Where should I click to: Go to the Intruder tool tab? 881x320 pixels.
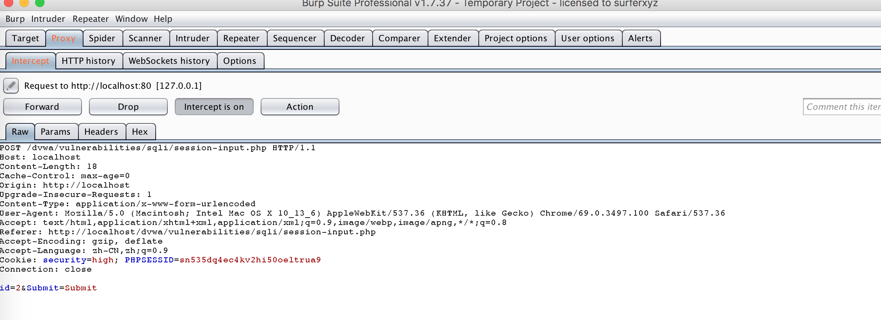[x=192, y=38]
